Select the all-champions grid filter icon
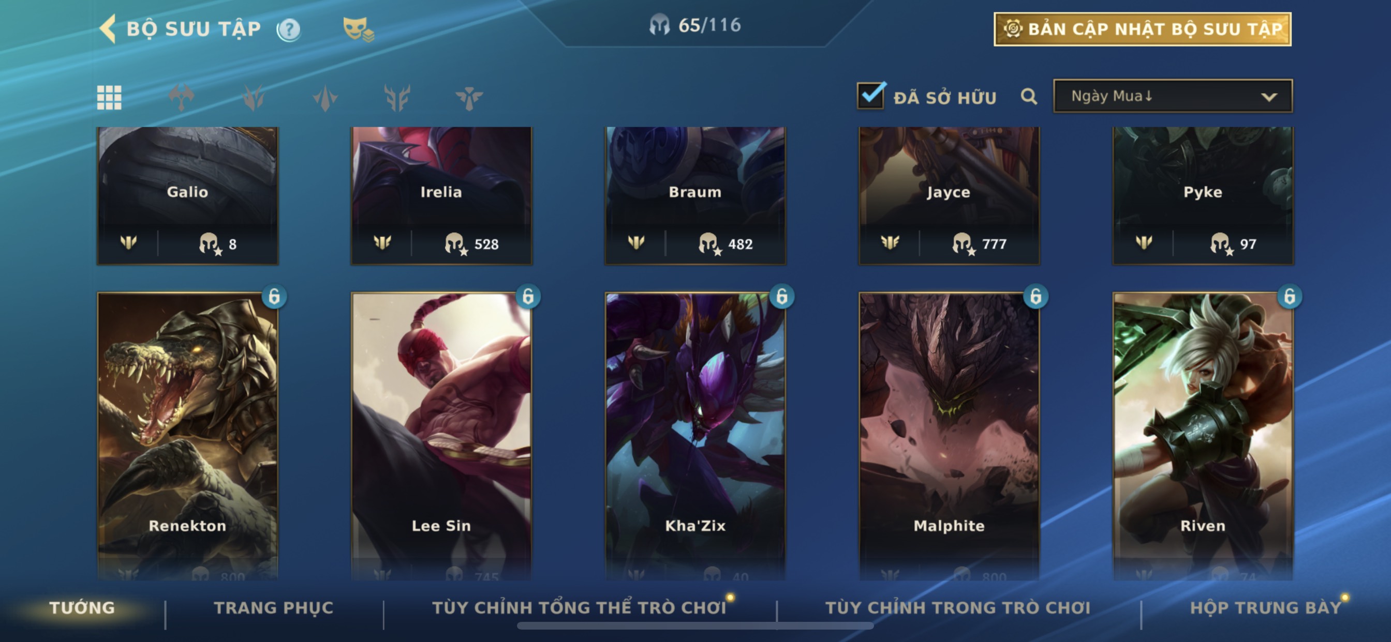The width and height of the screenshot is (1391, 642). coord(109,98)
